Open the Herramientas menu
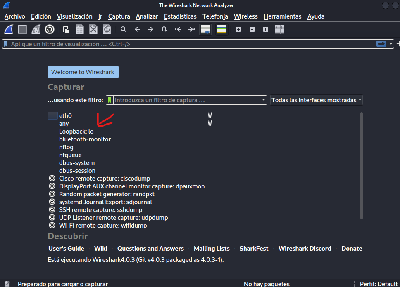The width and height of the screenshot is (400, 287). pos(282,16)
